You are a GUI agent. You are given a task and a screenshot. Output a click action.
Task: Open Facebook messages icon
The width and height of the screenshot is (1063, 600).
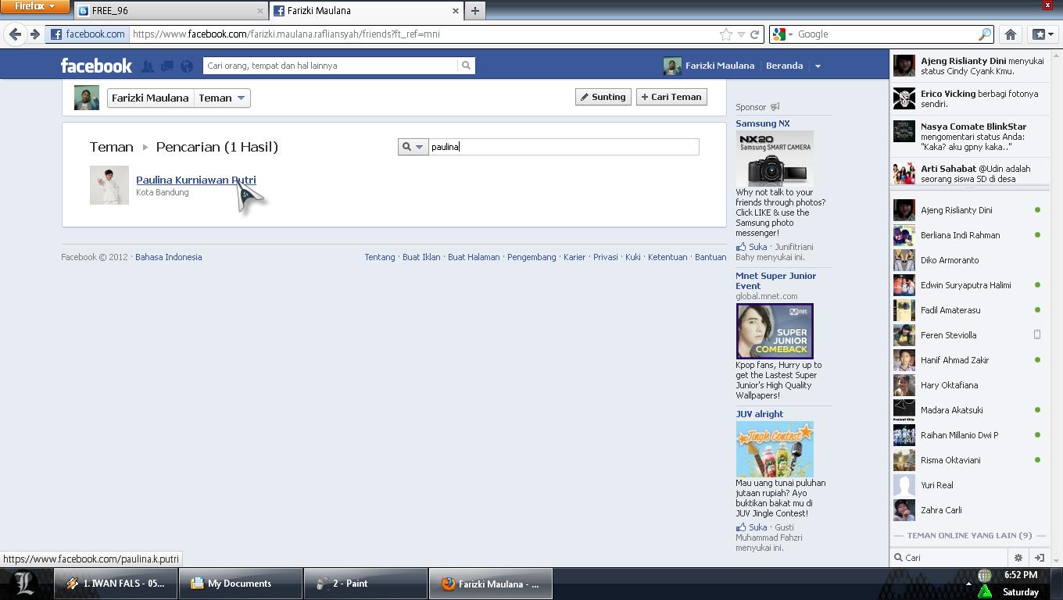167,66
